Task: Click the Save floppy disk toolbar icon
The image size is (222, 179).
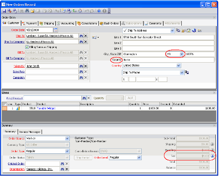Action: coord(4,11)
